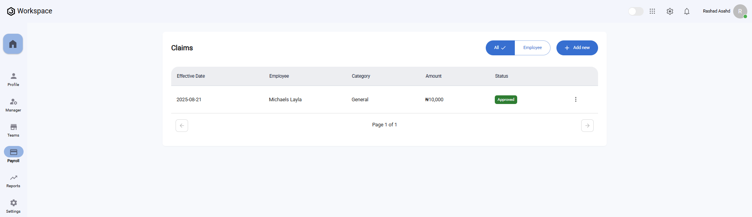Image resolution: width=752 pixels, height=217 pixels.
Task: Open the notifications bell
Action: pyautogui.click(x=687, y=11)
